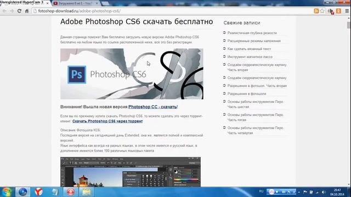The width and height of the screenshot is (351, 197).
Task: Click the browser forward arrow
Action: pyautogui.click(x=12, y=11)
